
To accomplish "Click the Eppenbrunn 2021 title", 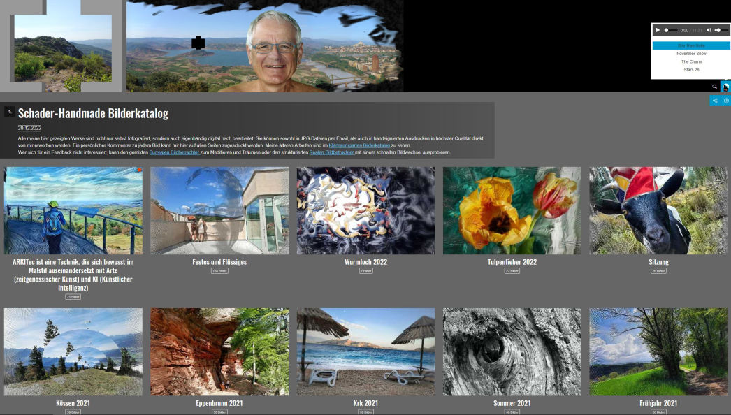I will point(219,403).
